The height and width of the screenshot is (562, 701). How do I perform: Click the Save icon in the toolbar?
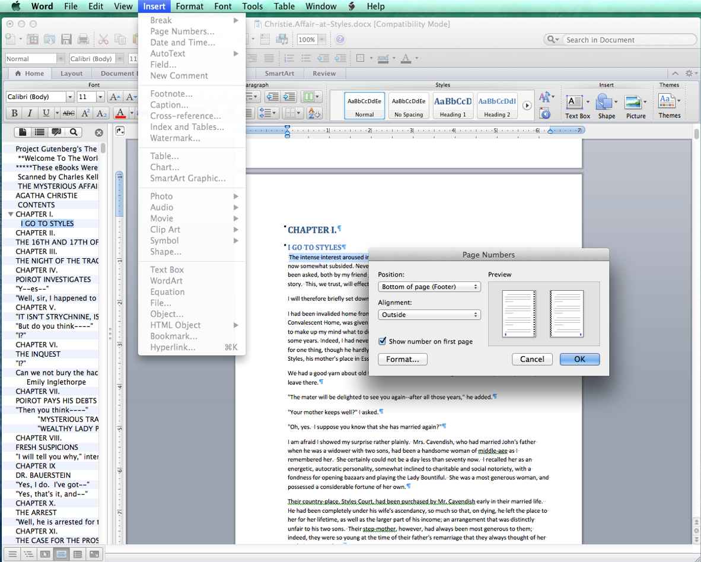(x=66, y=40)
